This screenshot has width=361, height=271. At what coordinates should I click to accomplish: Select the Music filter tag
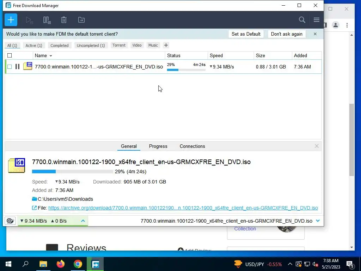coord(153,45)
